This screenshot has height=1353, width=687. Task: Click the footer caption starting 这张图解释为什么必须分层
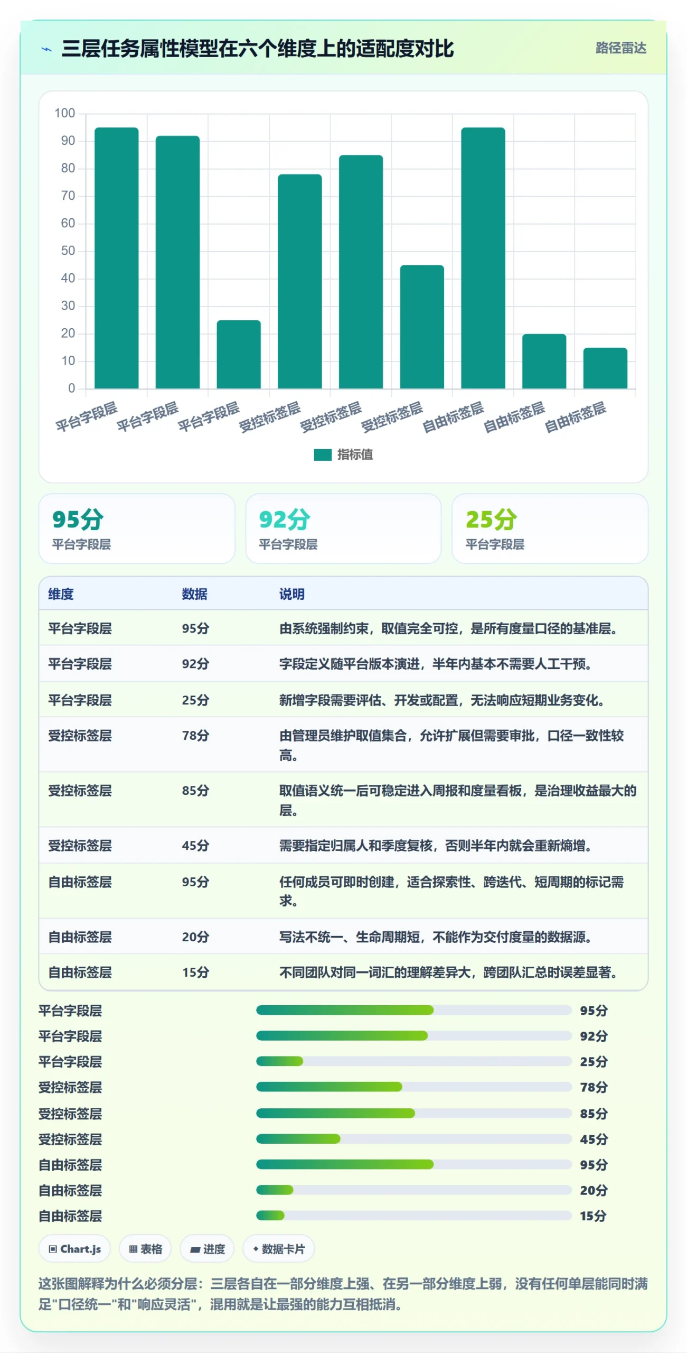tap(343, 1294)
